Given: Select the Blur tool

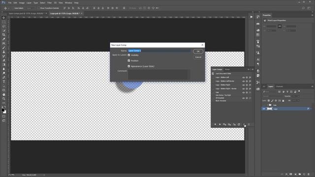Looking at the screenshot, I should coord(3,69).
